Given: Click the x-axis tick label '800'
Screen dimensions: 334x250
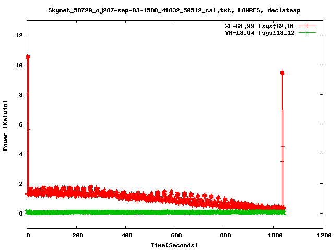Looking at the screenshot, I should [x=225, y=235].
